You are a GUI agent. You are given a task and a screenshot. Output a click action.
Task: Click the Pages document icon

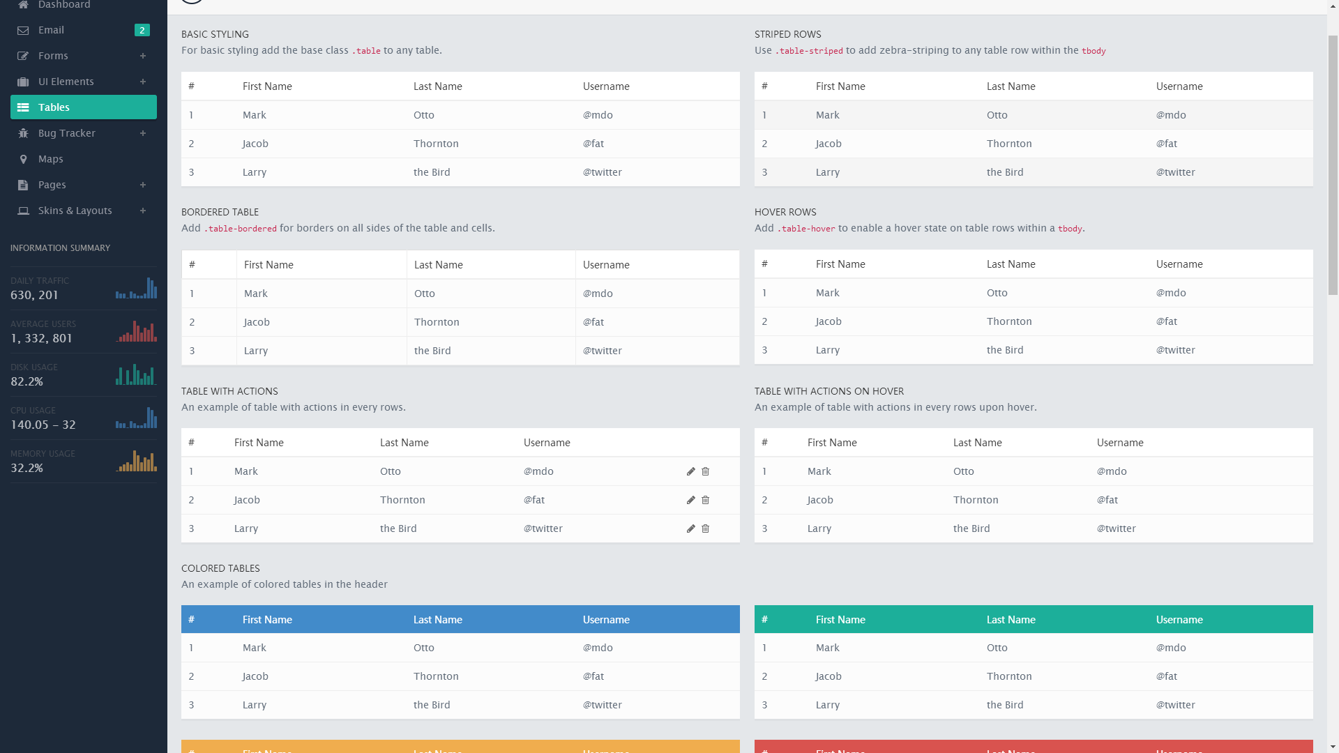tap(23, 185)
